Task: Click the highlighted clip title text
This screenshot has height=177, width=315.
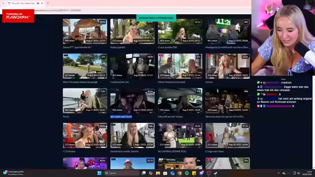Action: (x=121, y=117)
